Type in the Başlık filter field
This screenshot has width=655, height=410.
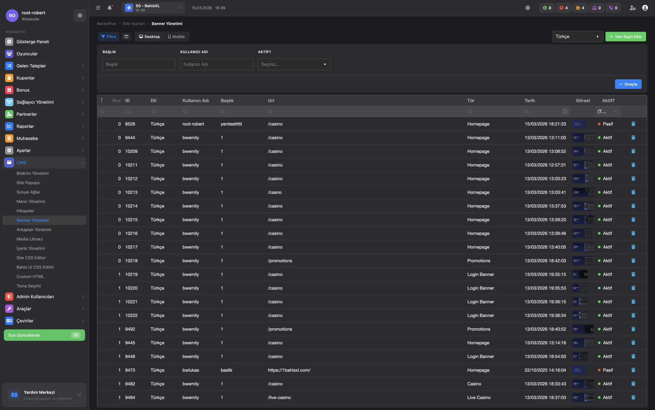[139, 64]
